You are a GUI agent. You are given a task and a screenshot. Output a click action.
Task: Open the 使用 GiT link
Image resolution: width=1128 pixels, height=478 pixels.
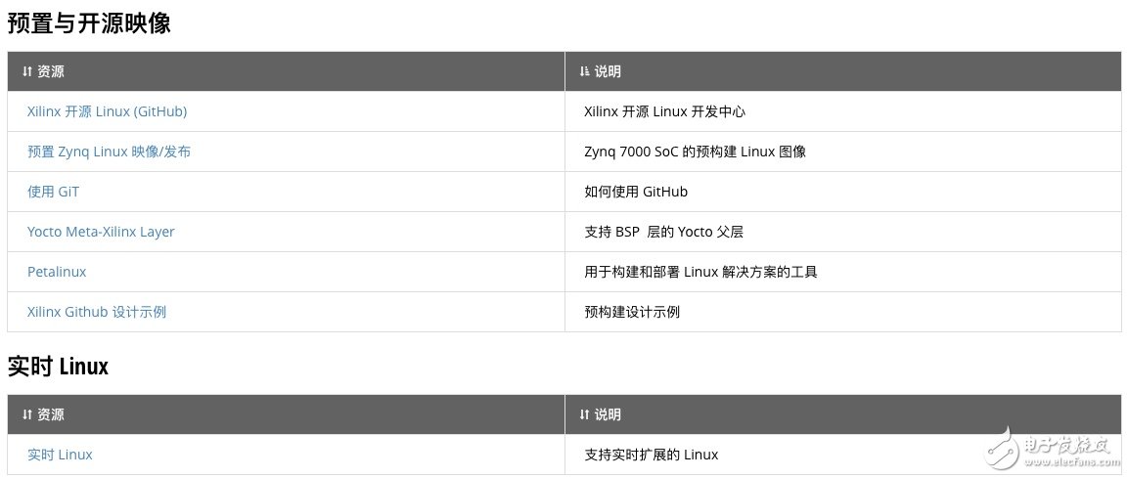point(53,192)
